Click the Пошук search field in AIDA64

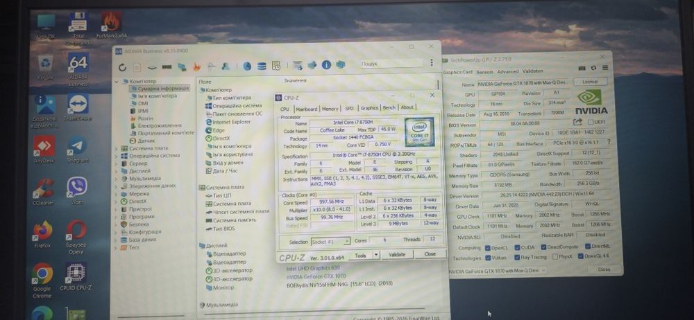(x=391, y=64)
